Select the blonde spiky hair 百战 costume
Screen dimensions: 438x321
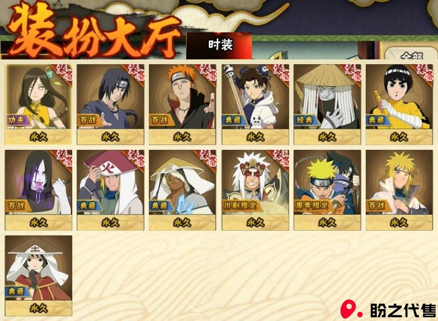(x=399, y=190)
